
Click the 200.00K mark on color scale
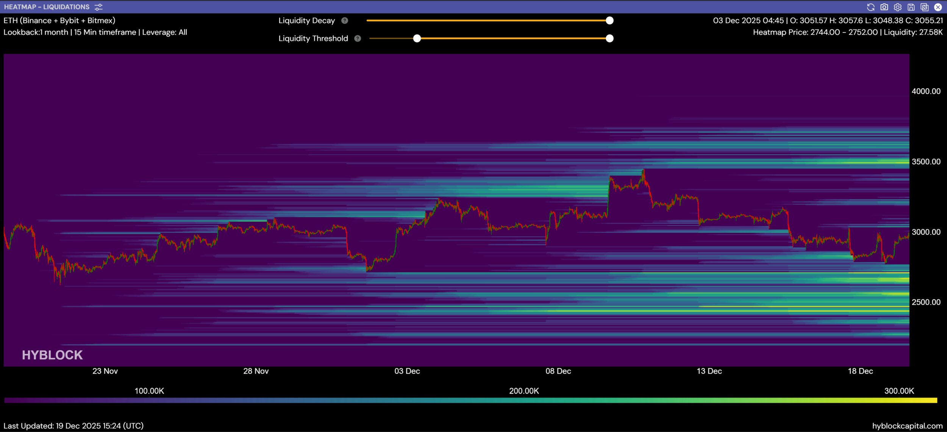tap(524, 391)
